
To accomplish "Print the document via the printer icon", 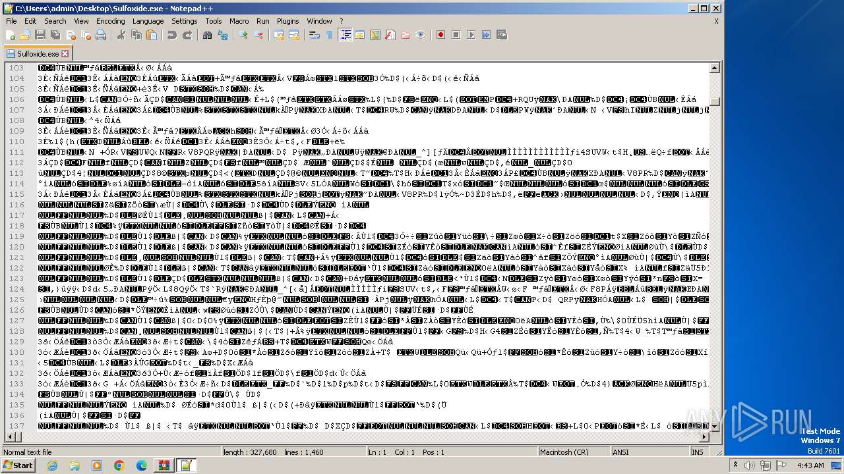I will 100,35.
